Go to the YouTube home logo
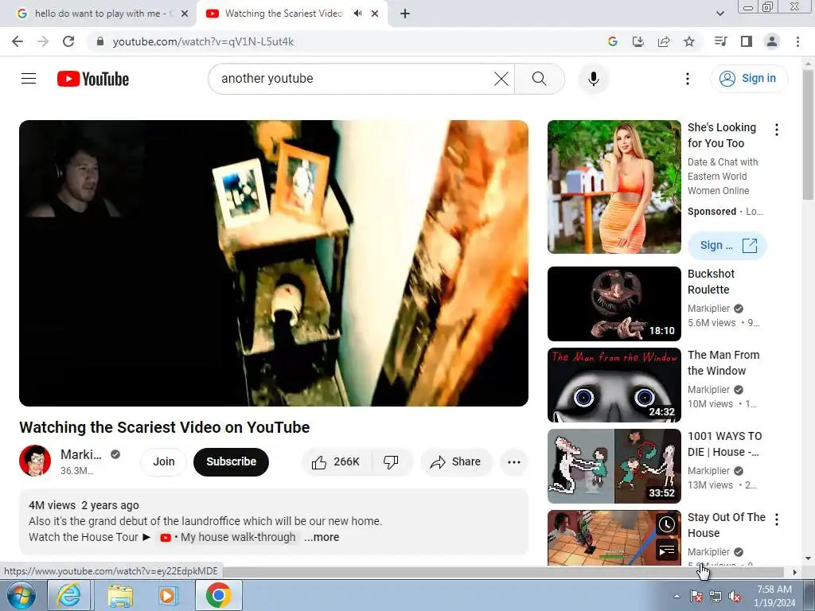The width and height of the screenshot is (815, 611). click(x=93, y=79)
